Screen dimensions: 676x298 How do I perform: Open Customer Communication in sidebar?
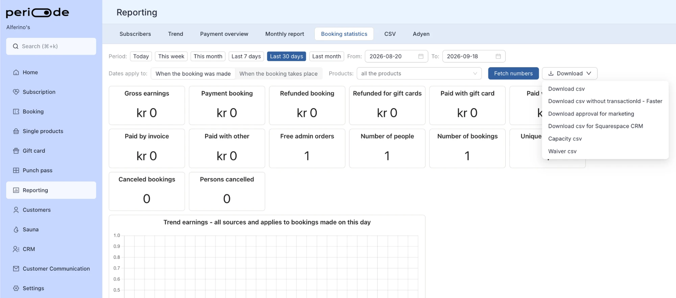coord(51,268)
